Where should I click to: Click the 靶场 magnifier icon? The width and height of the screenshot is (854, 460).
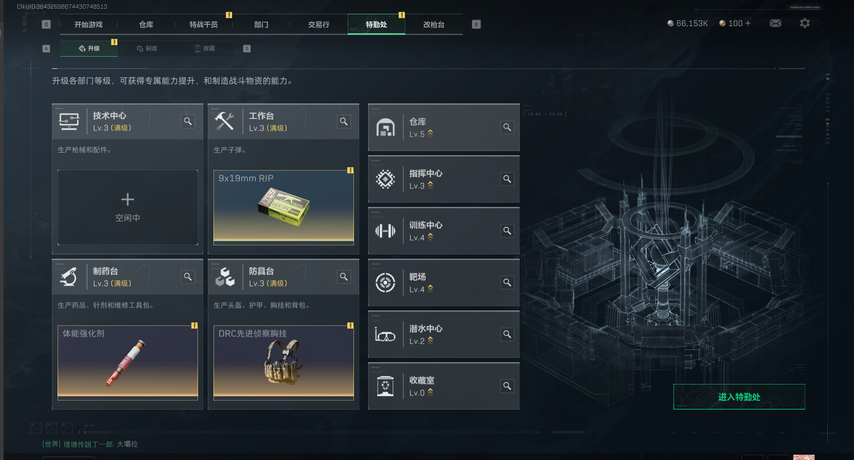[507, 283]
